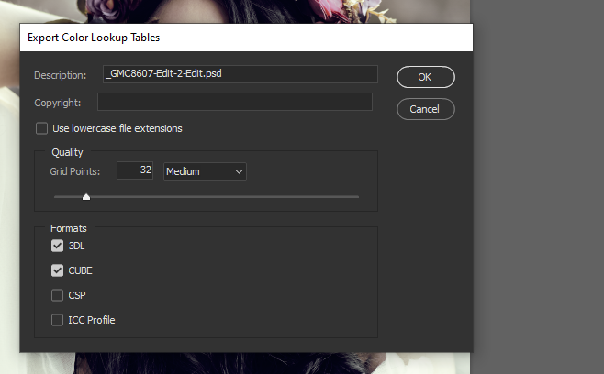Image resolution: width=604 pixels, height=374 pixels.
Task: Open the Medium quality dropdown
Action: 205,171
